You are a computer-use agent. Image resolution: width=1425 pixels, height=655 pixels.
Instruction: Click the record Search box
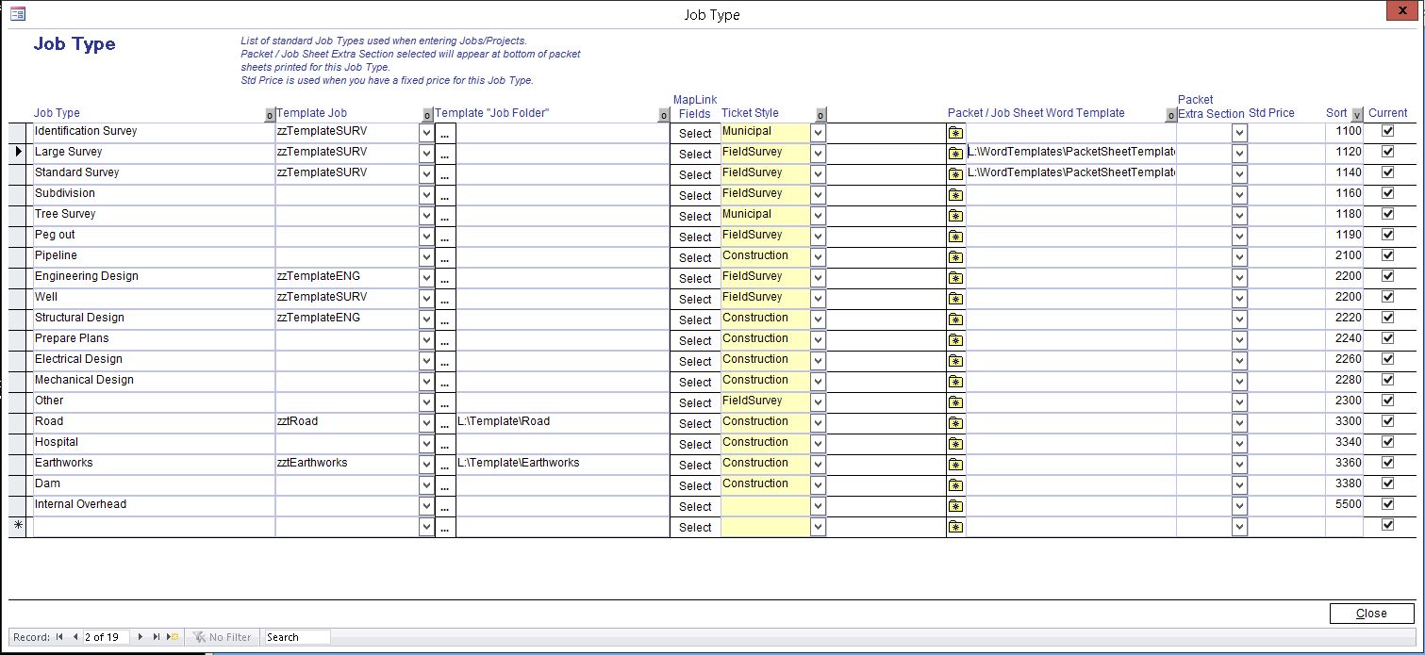(x=297, y=637)
